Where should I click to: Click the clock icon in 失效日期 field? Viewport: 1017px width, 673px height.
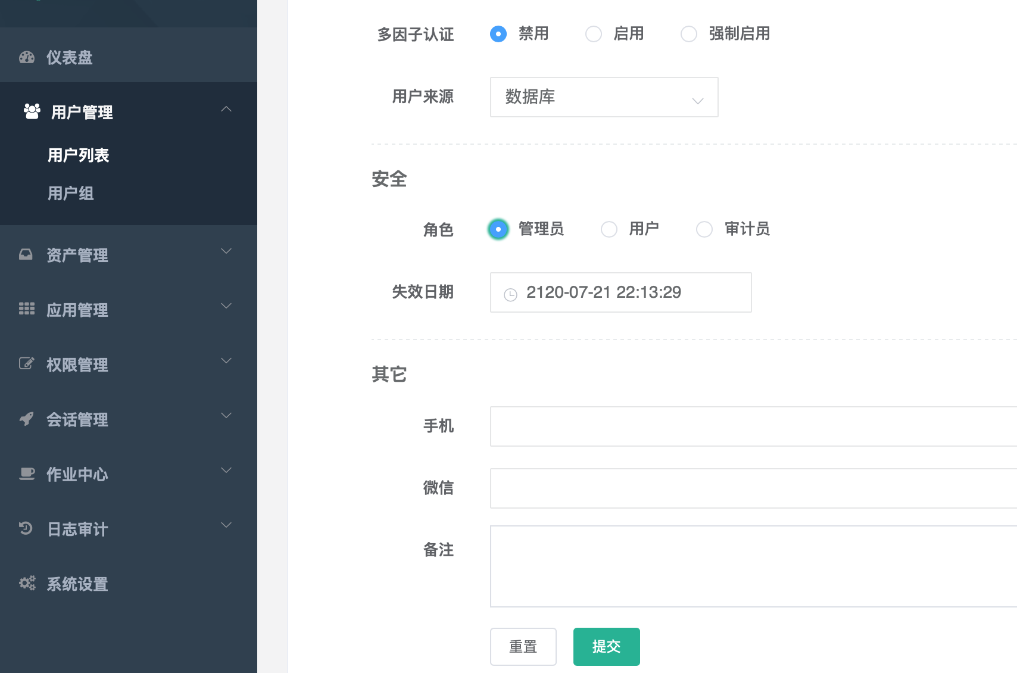pos(510,294)
